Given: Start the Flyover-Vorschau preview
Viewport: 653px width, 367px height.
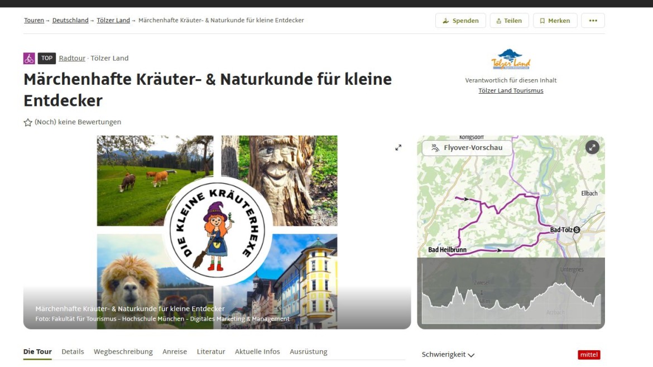Looking at the screenshot, I should pos(467,148).
